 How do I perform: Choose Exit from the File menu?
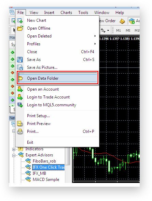click(30, 142)
